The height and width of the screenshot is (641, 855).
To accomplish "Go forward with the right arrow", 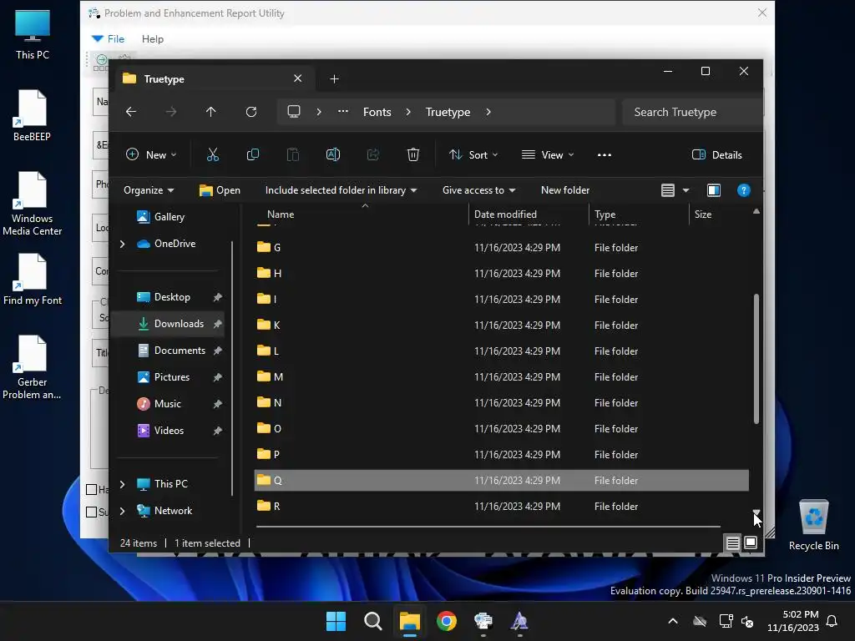I will [x=171, y=112].
